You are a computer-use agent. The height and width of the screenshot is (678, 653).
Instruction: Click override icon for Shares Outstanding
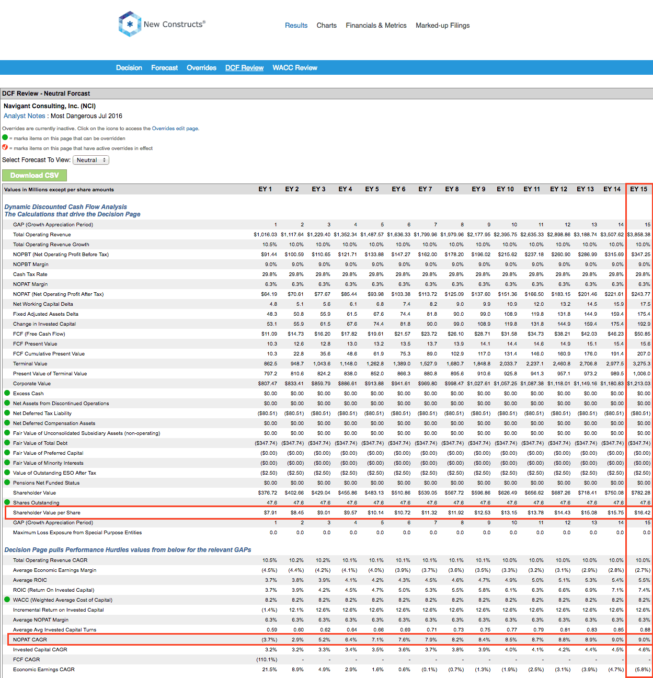(7, 502)
